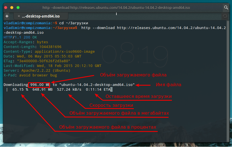Click filename "ubuntu-14.04.2-desktop-amd64.iso" in Downloading line
This screenshot has width=232, height=147.
(97, 85)
